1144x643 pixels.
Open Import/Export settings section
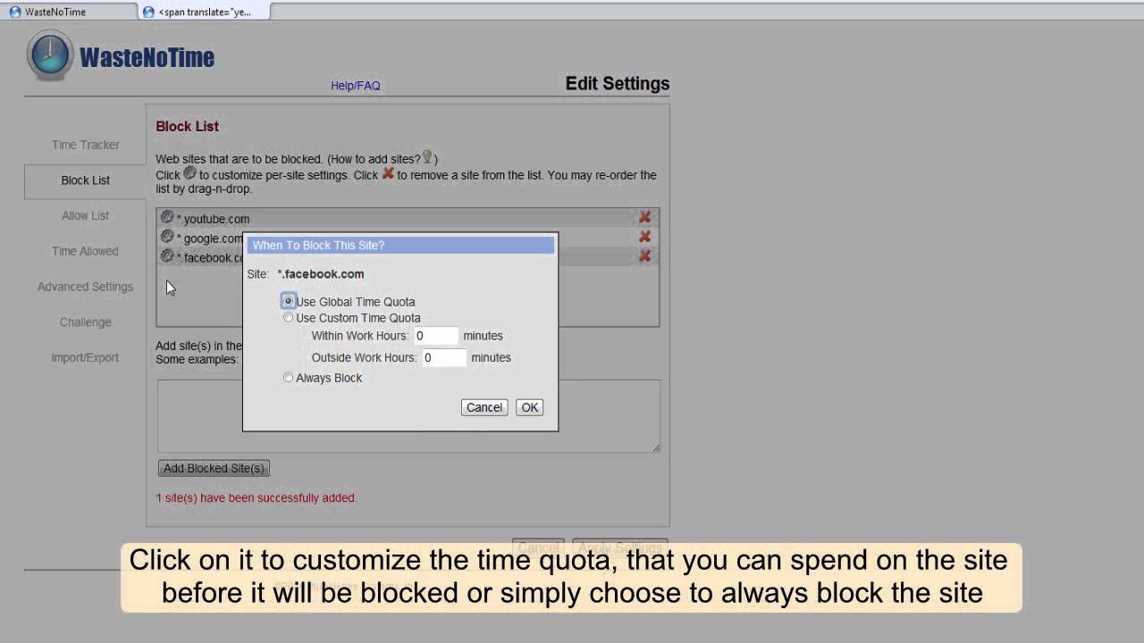[x=85, y=357]
